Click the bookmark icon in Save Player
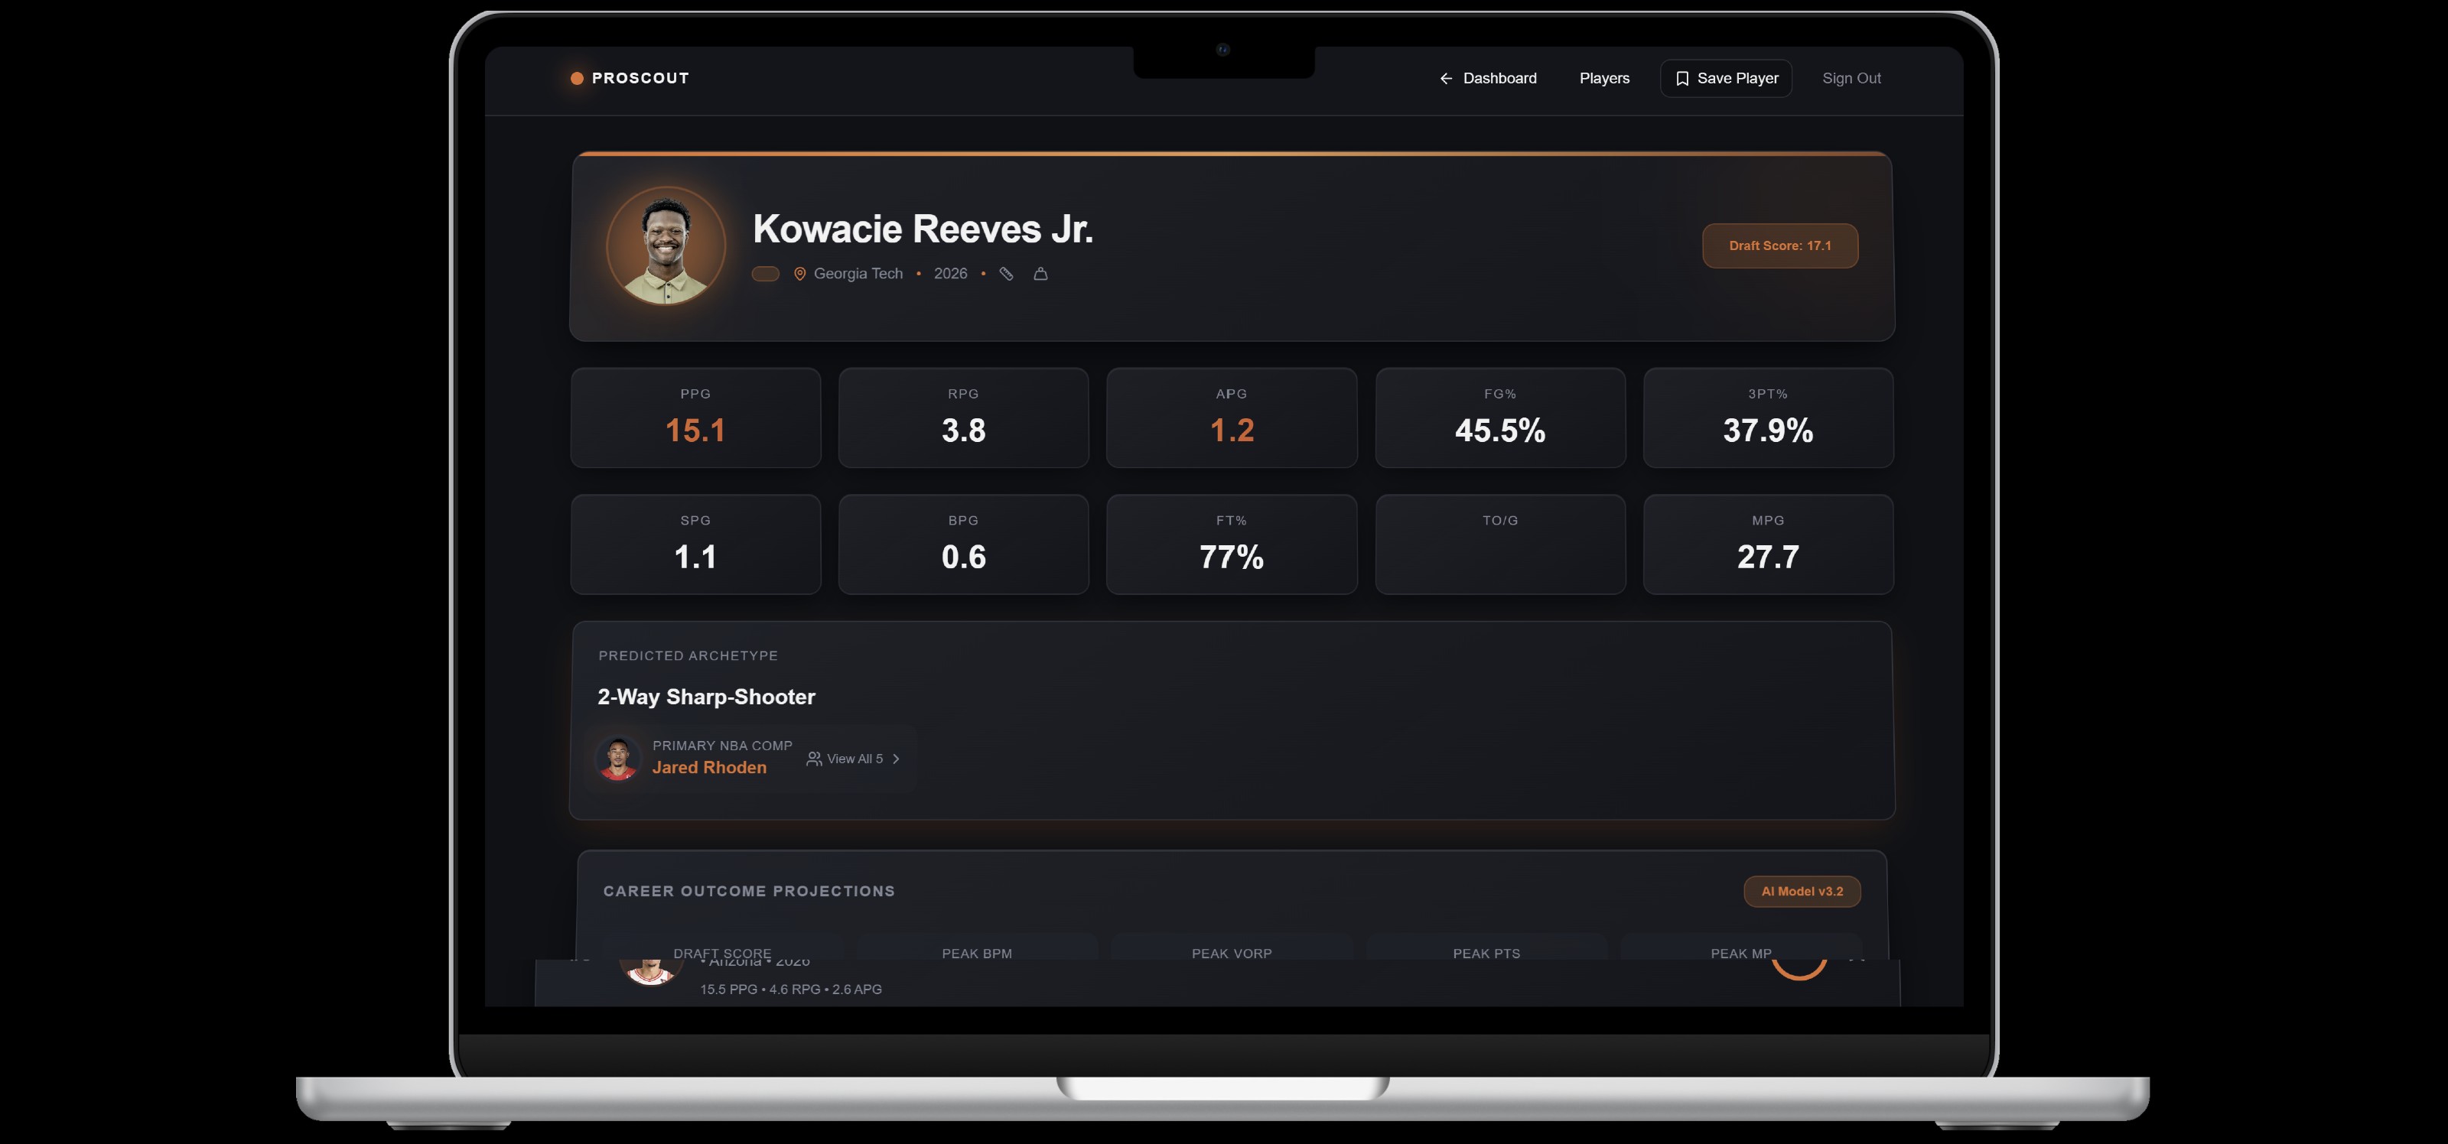The image size is (2448, 1144). pos(1682,79)
